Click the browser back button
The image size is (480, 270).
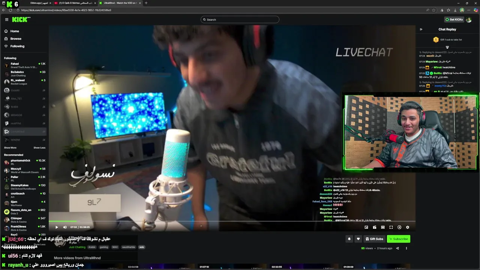[4, 10]
